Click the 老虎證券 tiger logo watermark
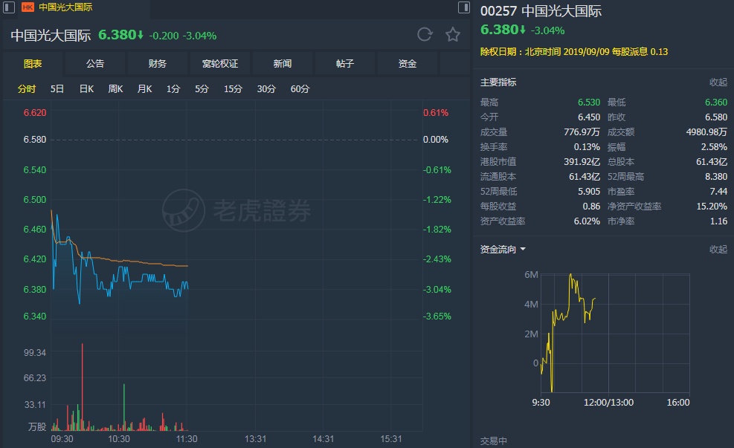 [x=184, y=210]
